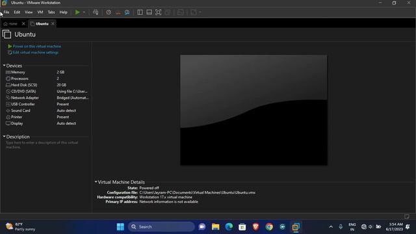Screen dimensions: 416x234
Task: Click the VMware Workstation taskbar icon
Action: [296, 227]
